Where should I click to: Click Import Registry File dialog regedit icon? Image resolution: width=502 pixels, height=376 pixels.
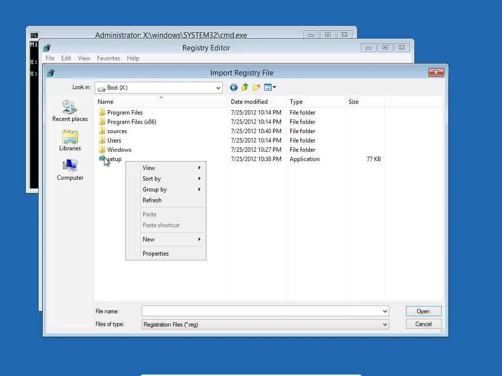click(51, 73)
